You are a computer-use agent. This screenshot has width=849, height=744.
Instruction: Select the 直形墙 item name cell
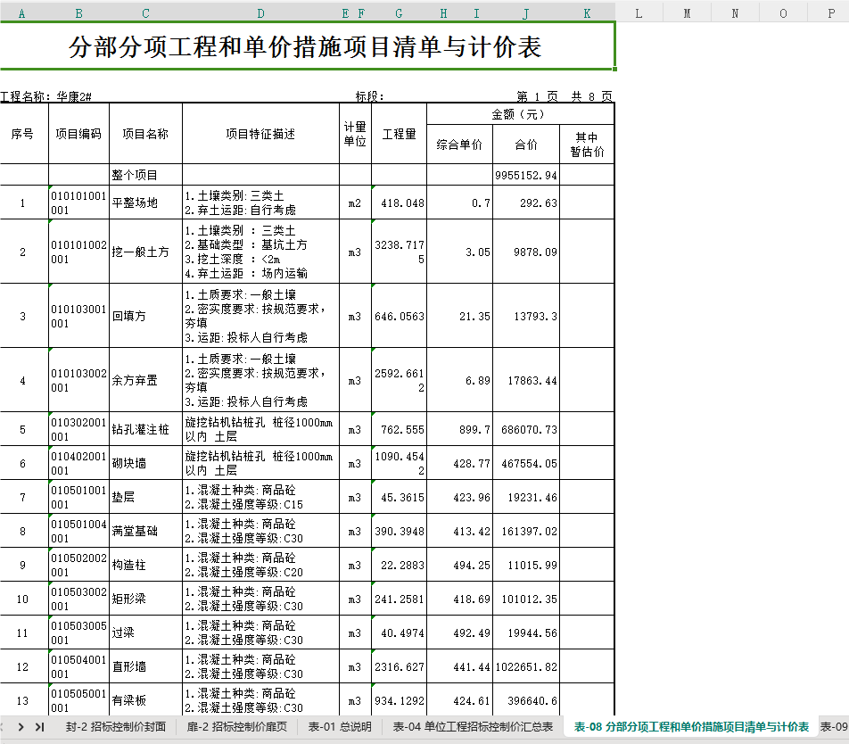point(145,666)
